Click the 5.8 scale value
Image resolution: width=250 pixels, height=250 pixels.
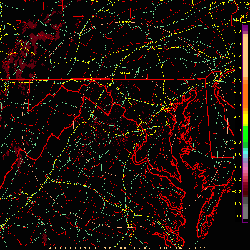point(237,93)
